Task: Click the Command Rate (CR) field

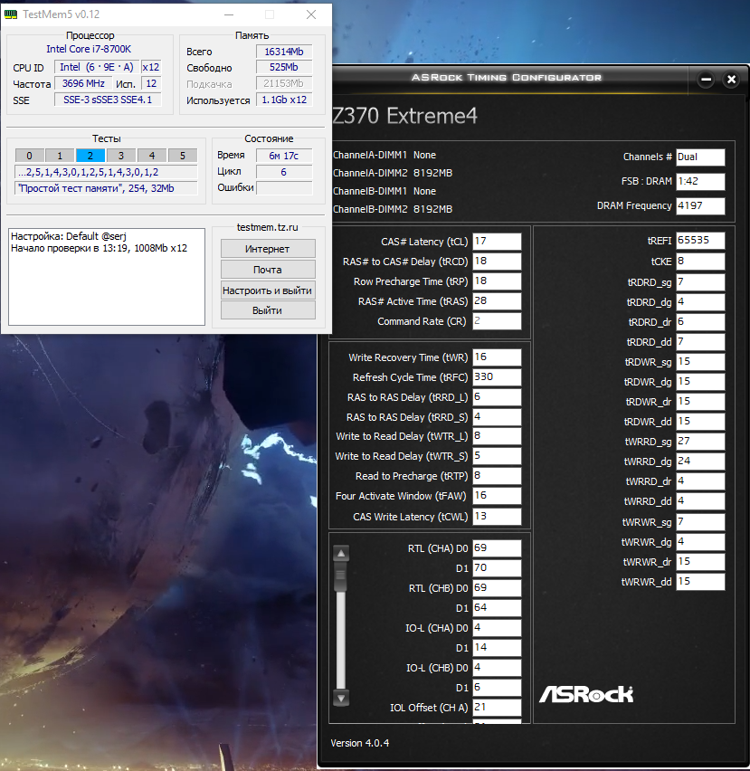Action: [497, 321]
